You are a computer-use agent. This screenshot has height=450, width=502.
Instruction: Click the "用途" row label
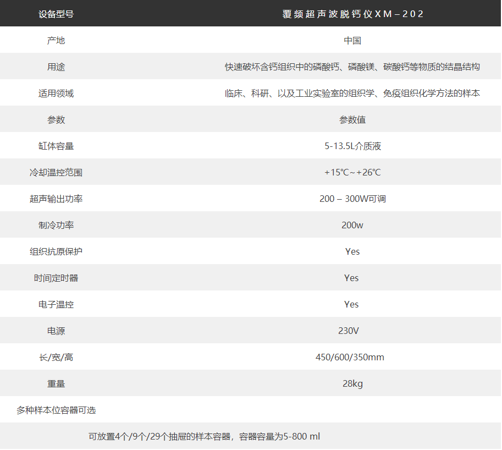[56, 67]
